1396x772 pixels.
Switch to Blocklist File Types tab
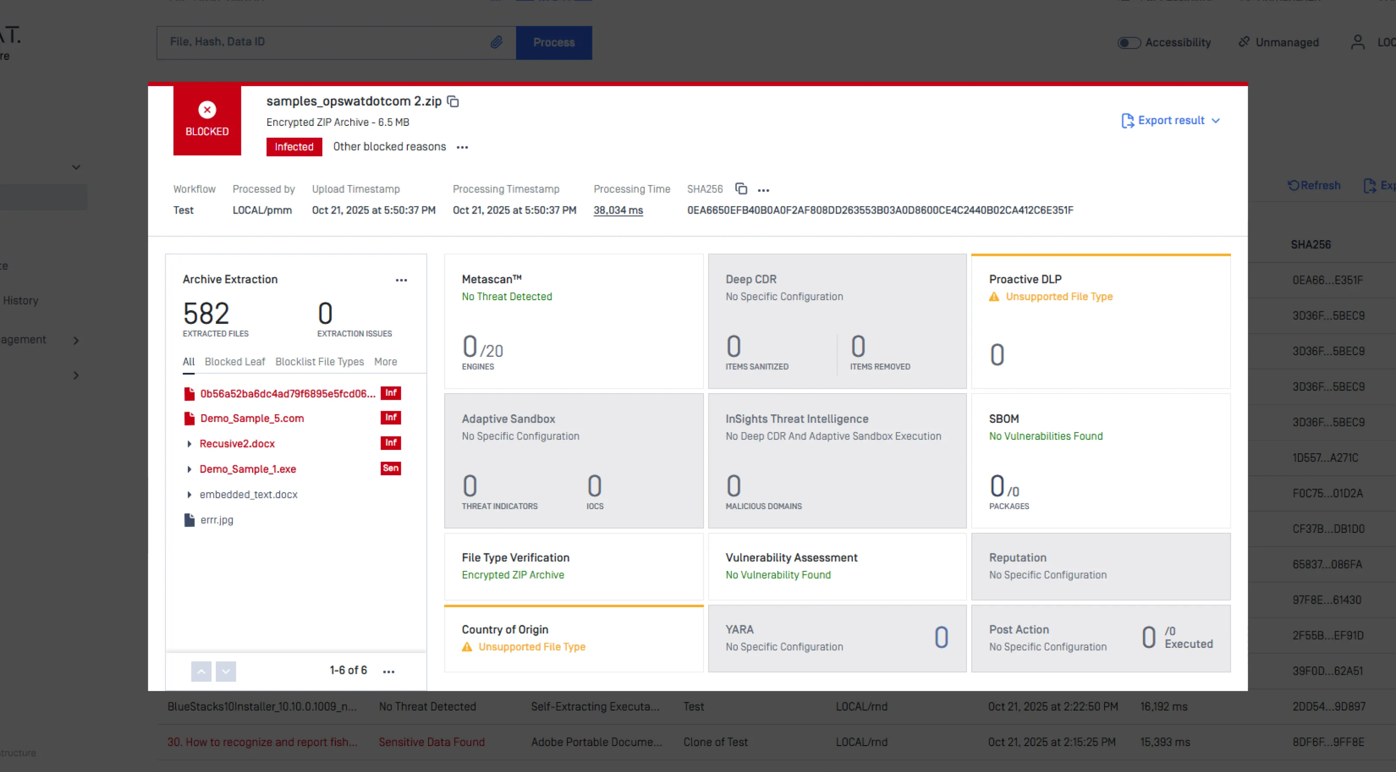click(319, 362)
